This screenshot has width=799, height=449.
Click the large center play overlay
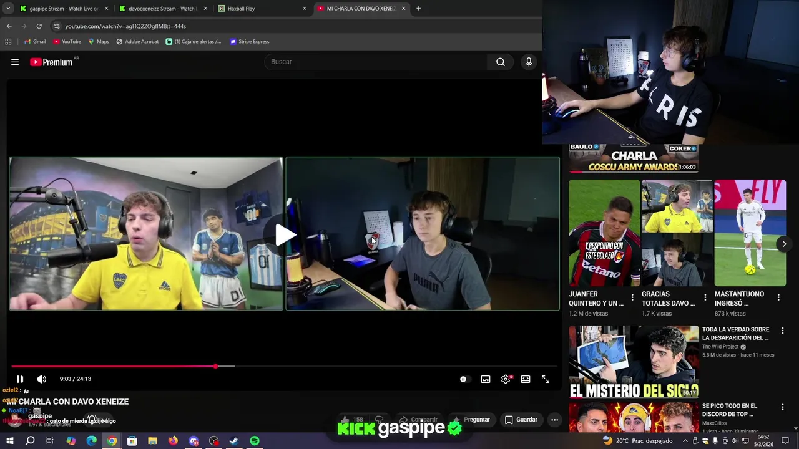[285, 234]
